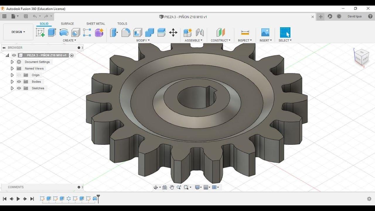Open the extensions icon beside Job Status
375x211 pixels.
tap(330, 16)
